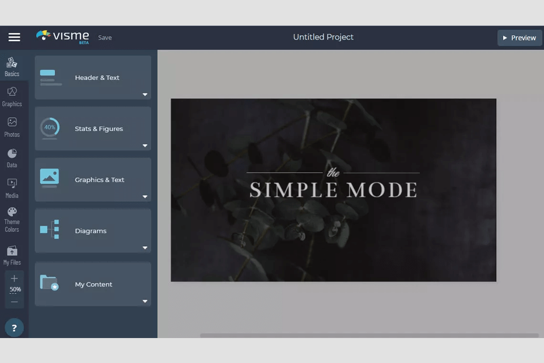Viewport: 544px width, 363px height.
Task: Open the Data sidebar tab
Action: (x=12, y=158)
